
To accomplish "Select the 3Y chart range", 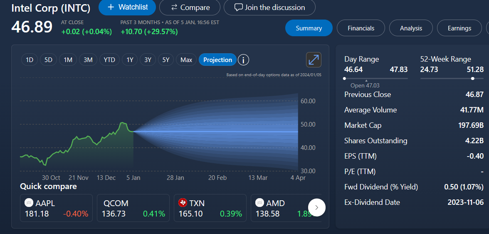I will point(148,60).
